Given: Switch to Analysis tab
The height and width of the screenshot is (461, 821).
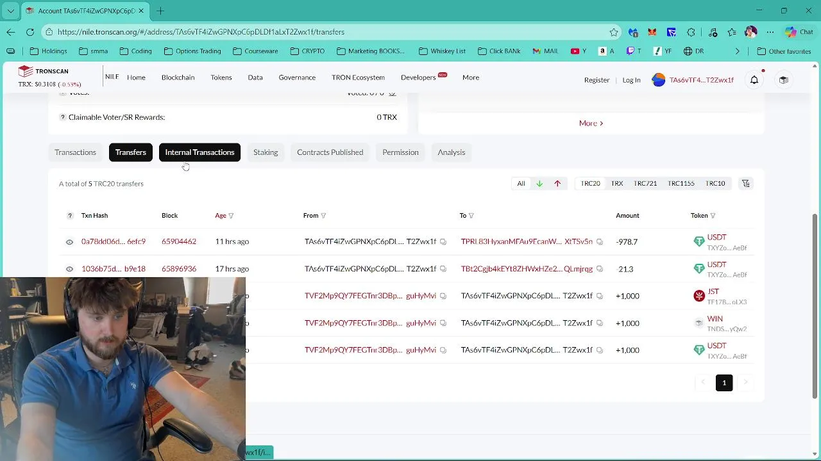Looking at the screenshot, I should click(x=451, y=152).
